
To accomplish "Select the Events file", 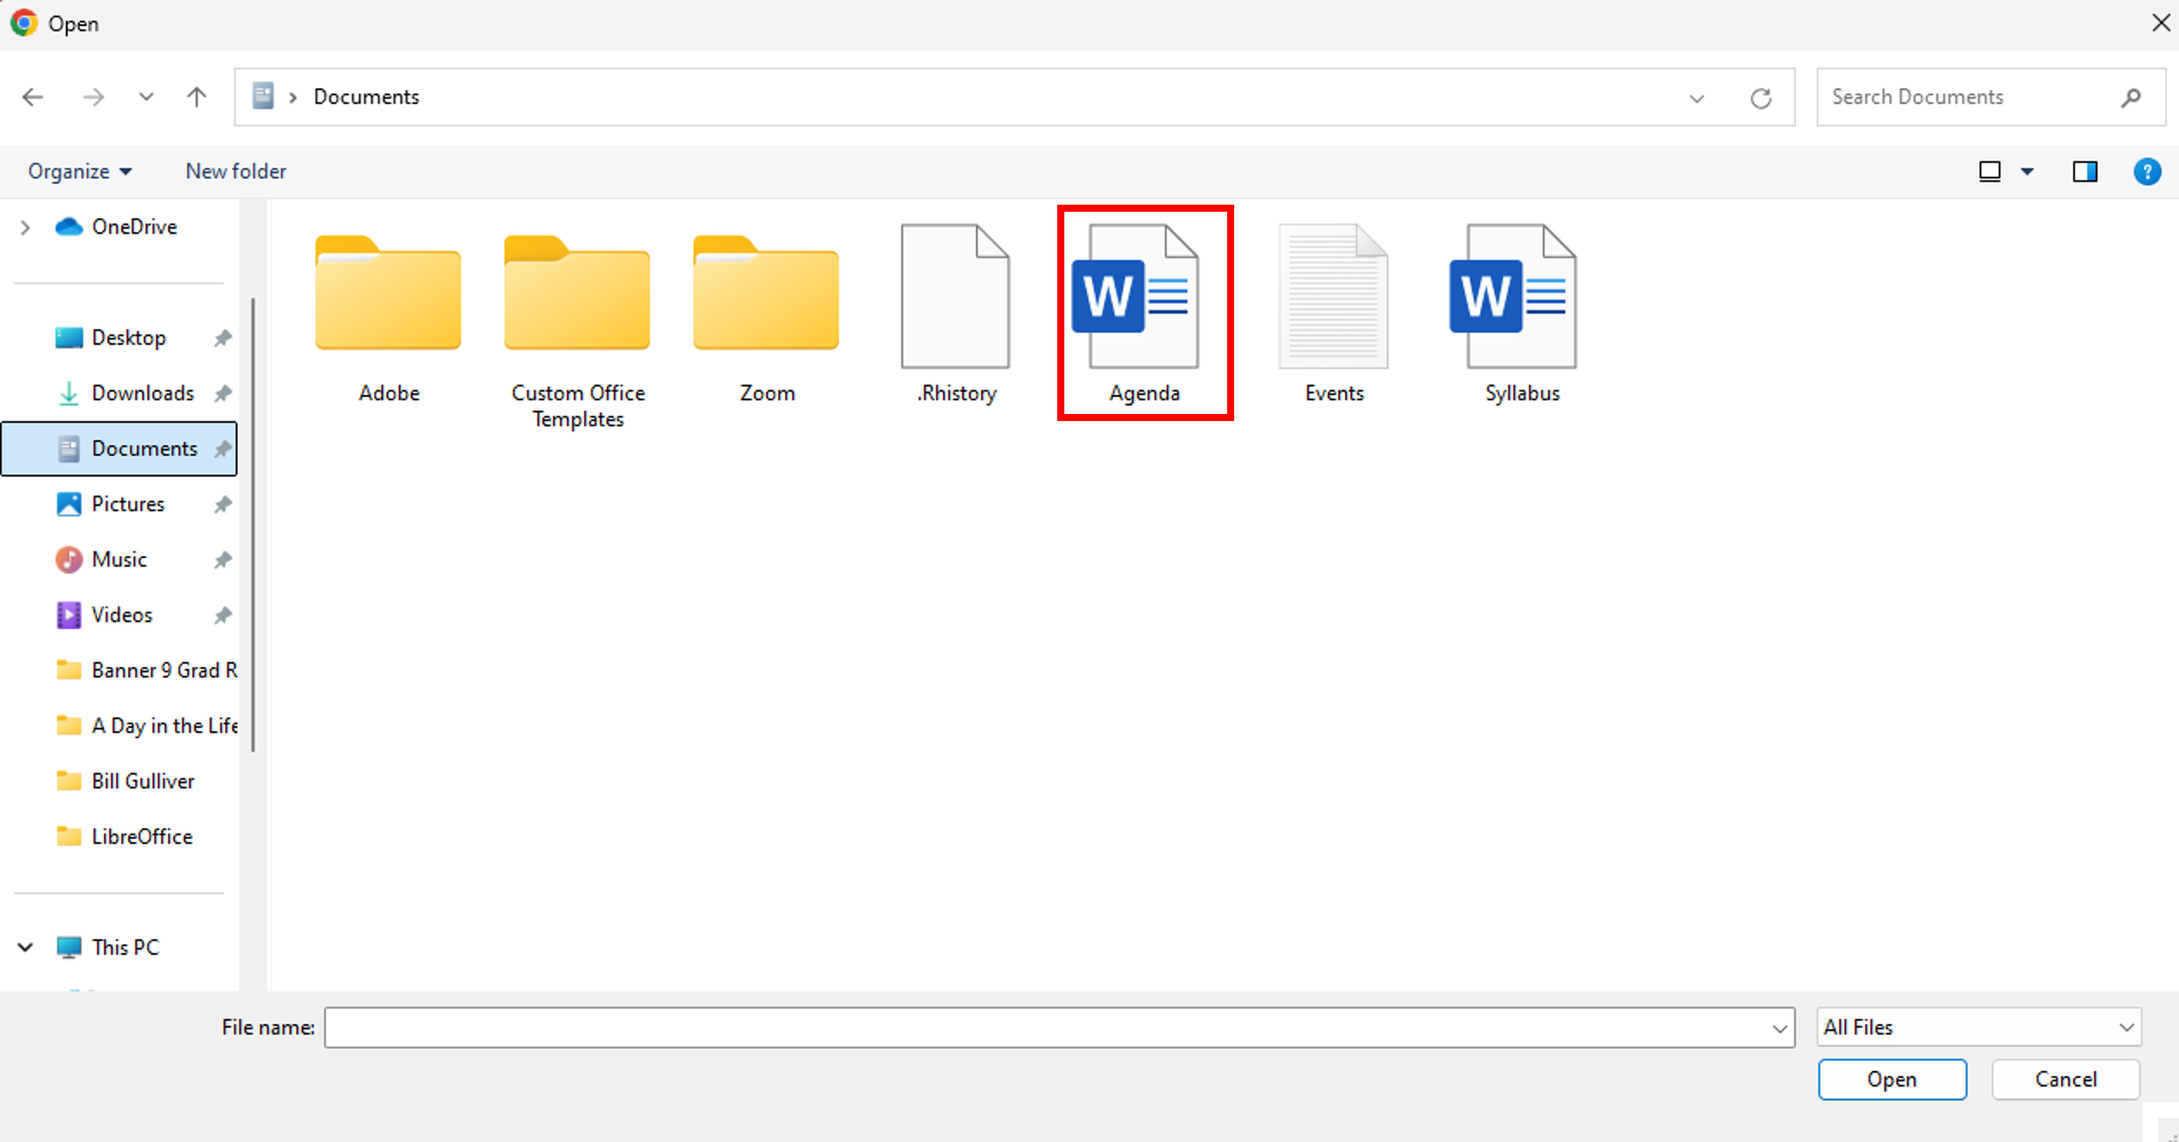I will [1333, 296].
